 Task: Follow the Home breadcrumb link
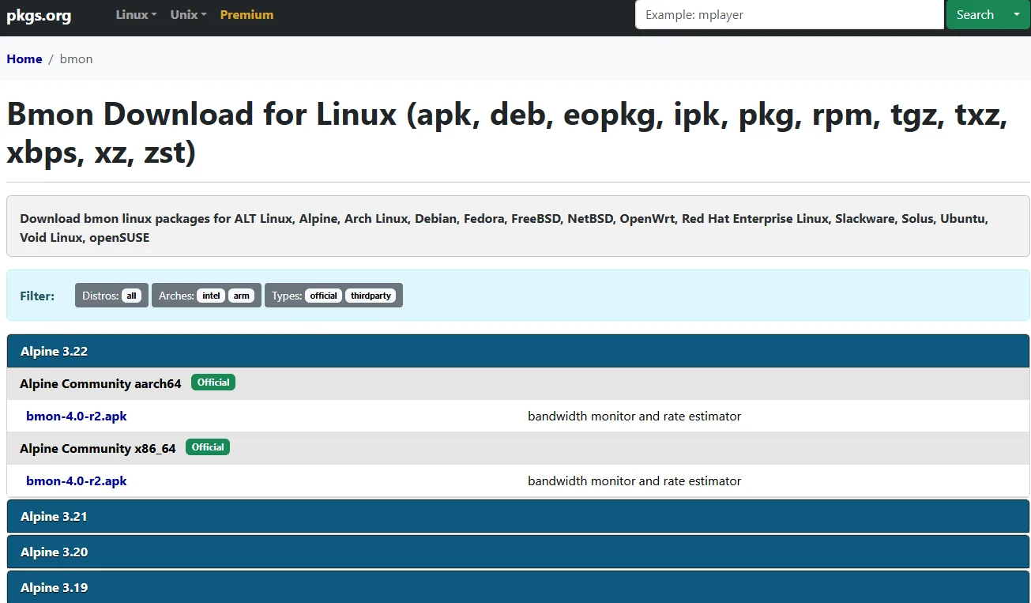click(24, 59)
